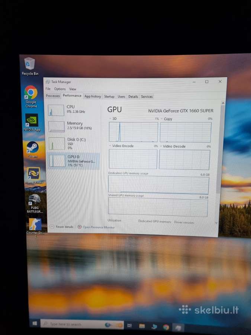Click the scroll up arrow in GPU pane
251x335 pixels.
(x=223, y=103)
